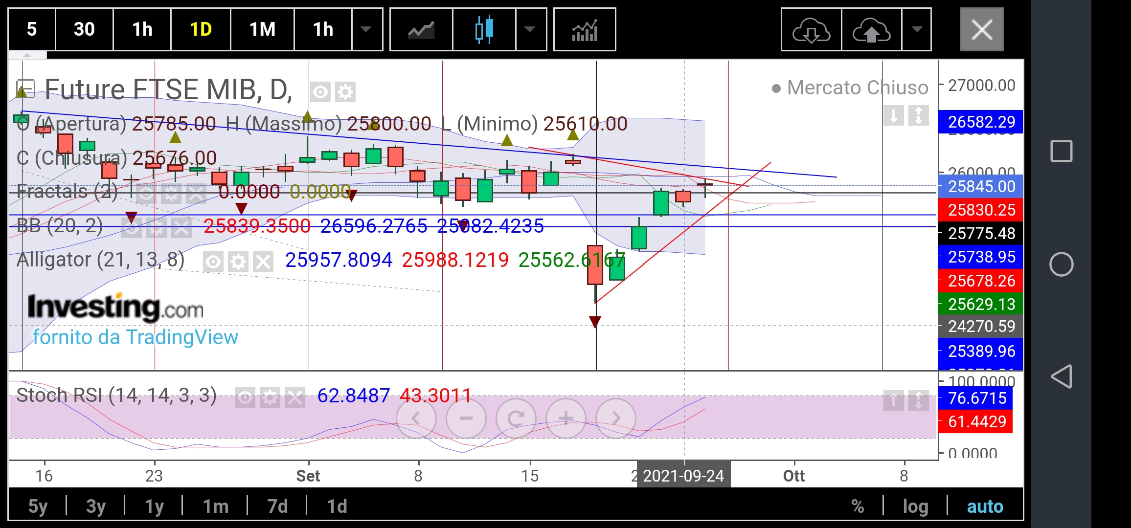Zoom in chart with plus button
The height and width of the screenshot is (528, 1131).
pyautogui.click(x=566, y=418)
